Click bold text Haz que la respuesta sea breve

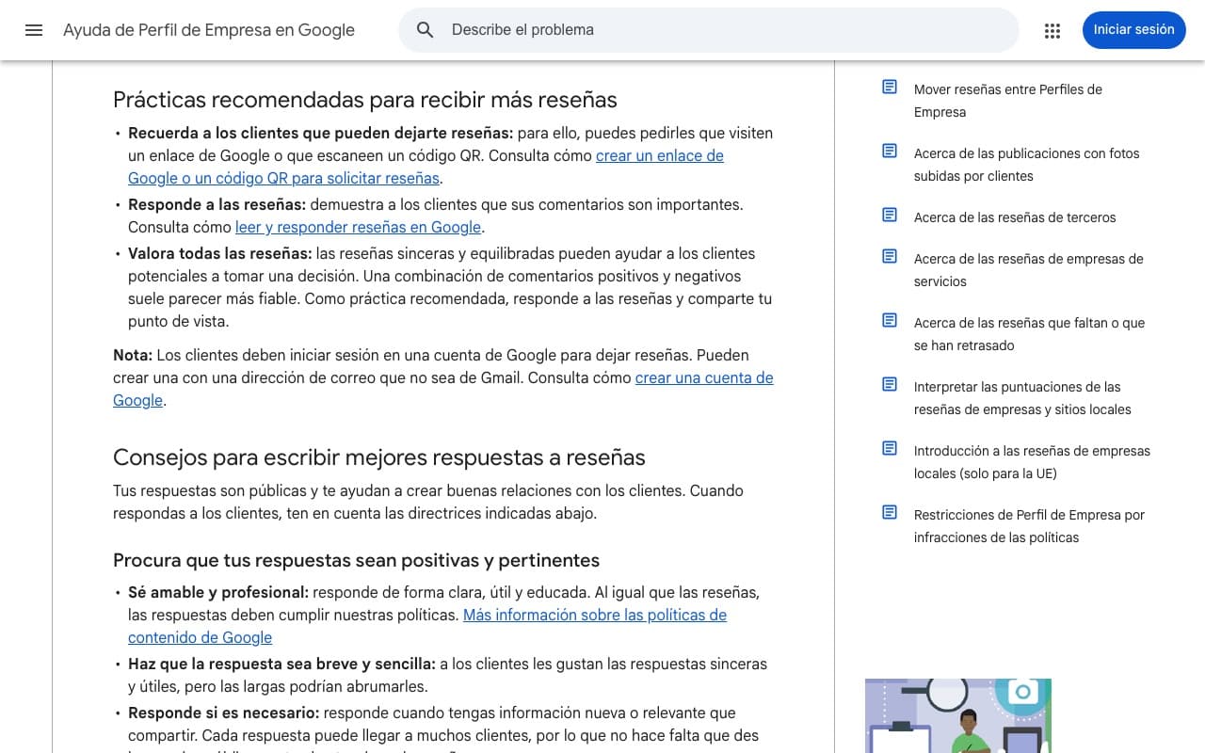[281, 664]
